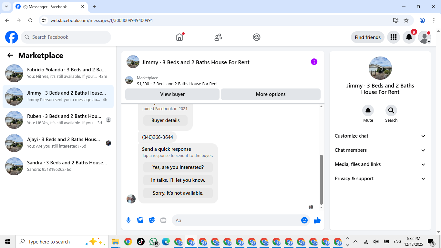Click the large listing photo in right panel

point(380,68)
